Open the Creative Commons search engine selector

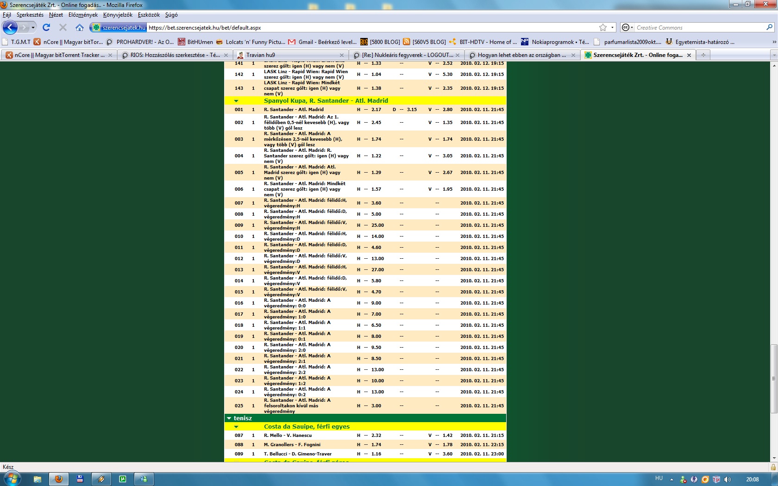point(627,27)
